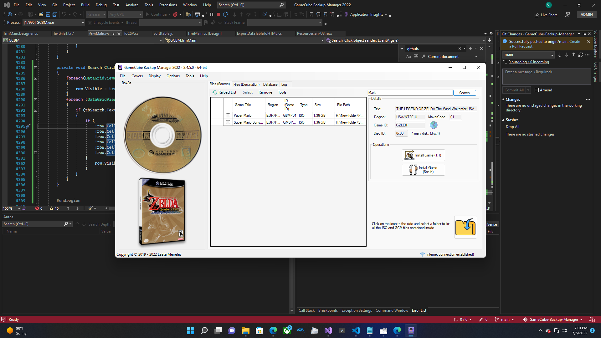Click the 0 outgoing / 0 incoming link
The image size is (601, 338).
tap(529, 62)
